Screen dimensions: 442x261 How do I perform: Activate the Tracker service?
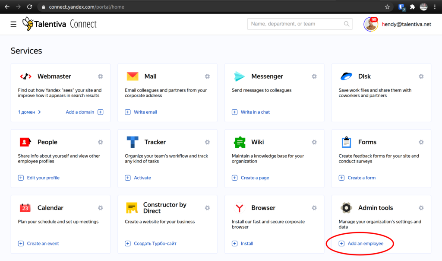click(x=142, y=178)
